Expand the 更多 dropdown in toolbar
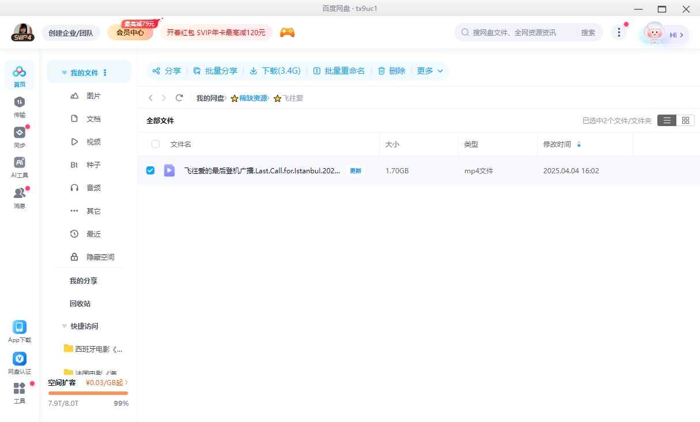The height and width of the screenshot is (422, 700). point(429,70)
